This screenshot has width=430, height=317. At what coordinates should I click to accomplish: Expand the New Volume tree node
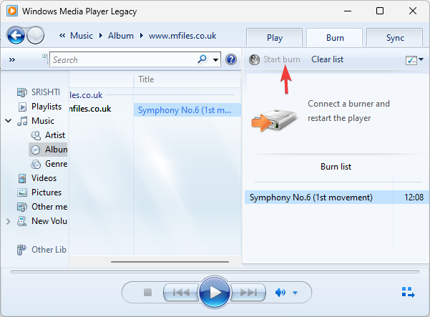click(8, 221)
